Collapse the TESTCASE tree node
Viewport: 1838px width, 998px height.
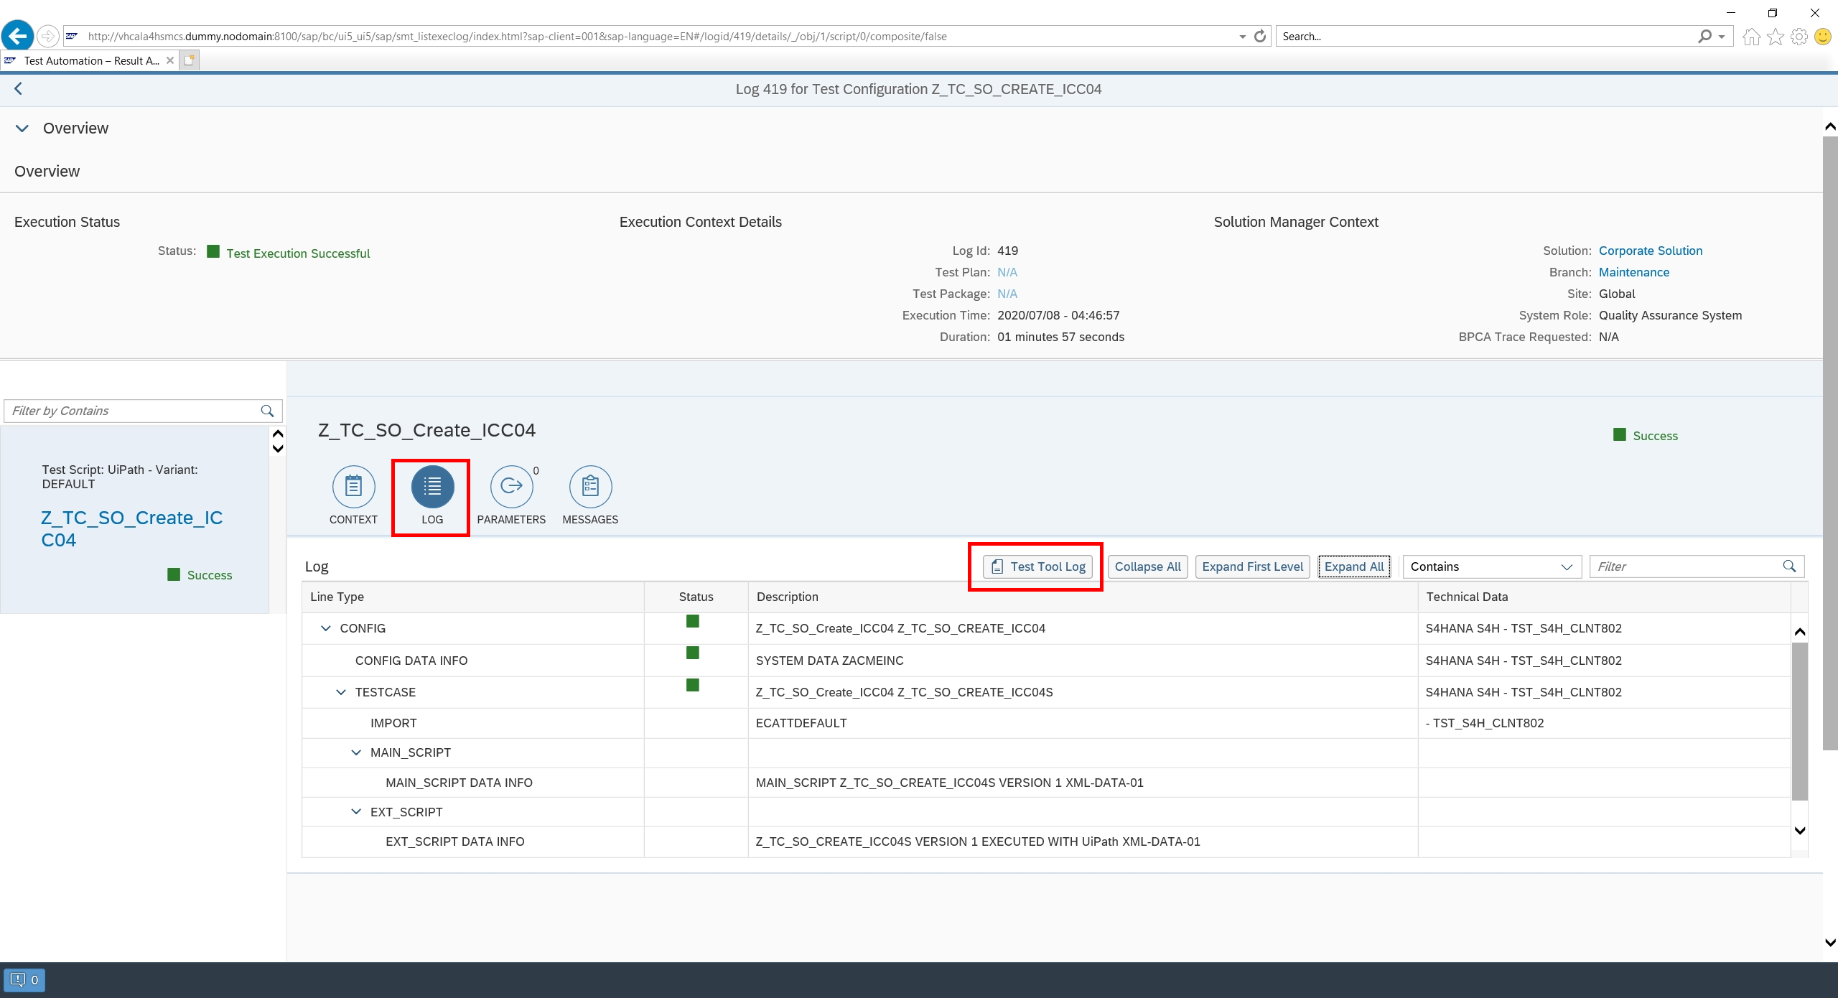coord(341,692)
